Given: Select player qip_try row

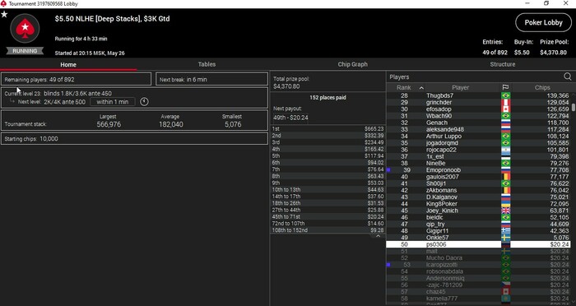Looking at the screenshot, I should [x=478, y=224].
